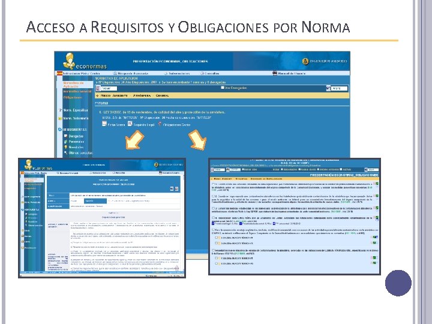Open Últimas consultas under Herramientas
Image resolution: width=432 pixels, height=324 pixels.
click(x=81, y=152)
